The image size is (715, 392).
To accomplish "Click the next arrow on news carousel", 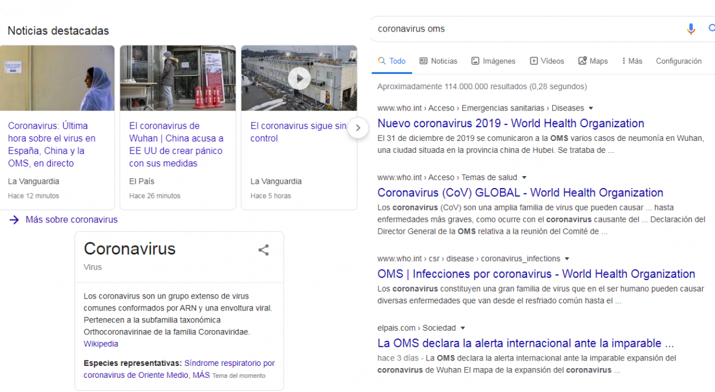I will click(x=358, y=127).
